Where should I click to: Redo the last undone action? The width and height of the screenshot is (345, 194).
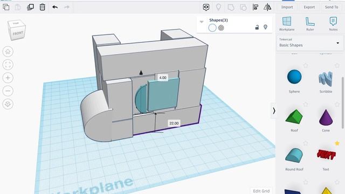[x=67, y=7]
